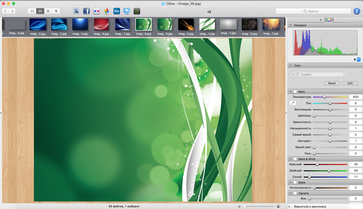Switch to filmstrip view mode
363x209 pixels.
tap(40, 11)
